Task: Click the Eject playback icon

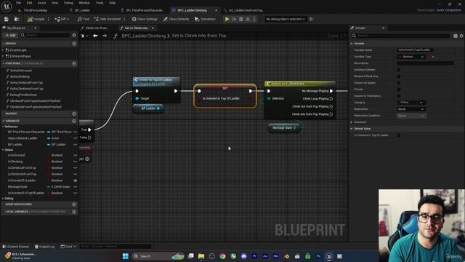Action: coord(248,19)
